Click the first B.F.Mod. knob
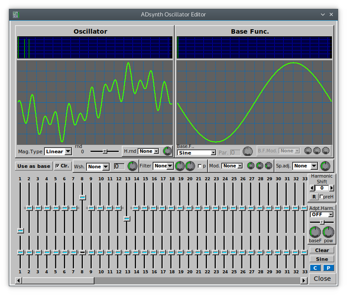This screenshot has width=347, height=295. (x=308, y=151)
